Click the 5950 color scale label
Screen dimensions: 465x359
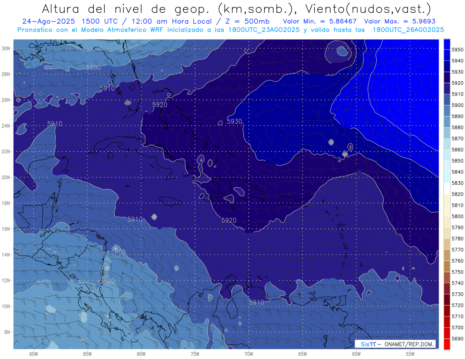tap(457, 50)
